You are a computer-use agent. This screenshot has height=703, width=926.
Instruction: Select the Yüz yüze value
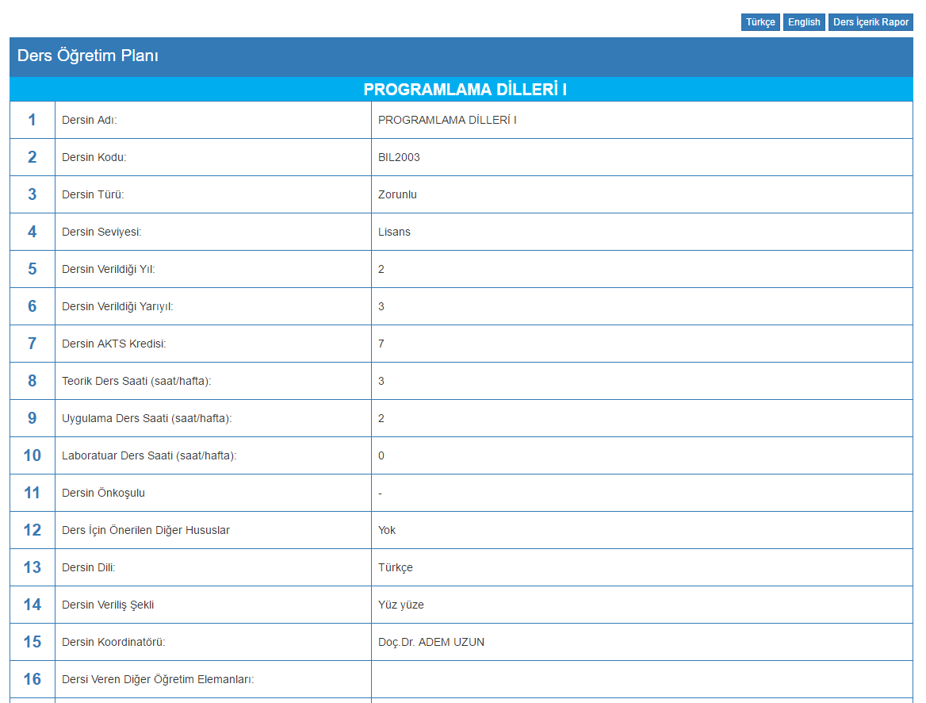(x=401, y=605)
